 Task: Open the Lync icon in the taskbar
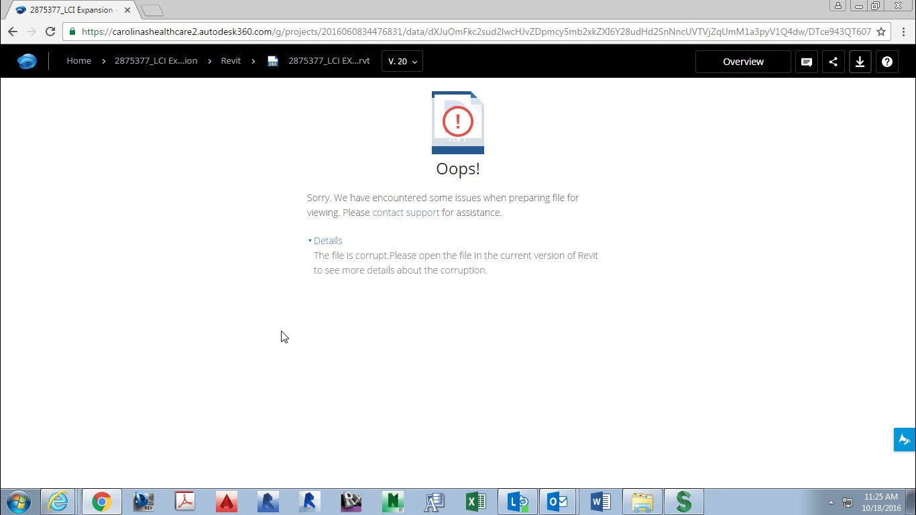coord(517,502)
